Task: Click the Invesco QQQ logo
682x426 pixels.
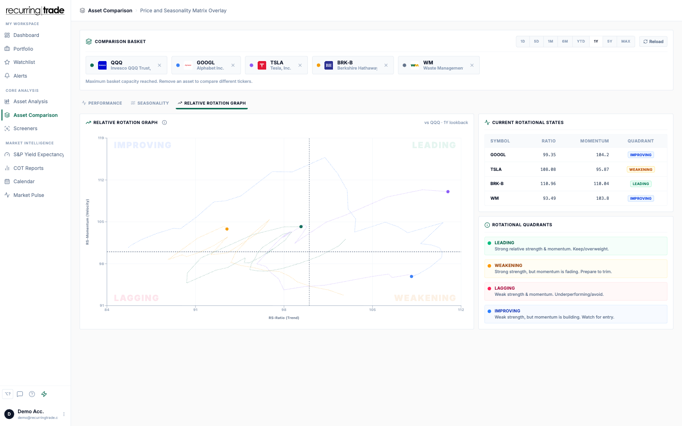Action: click(102, 65)
